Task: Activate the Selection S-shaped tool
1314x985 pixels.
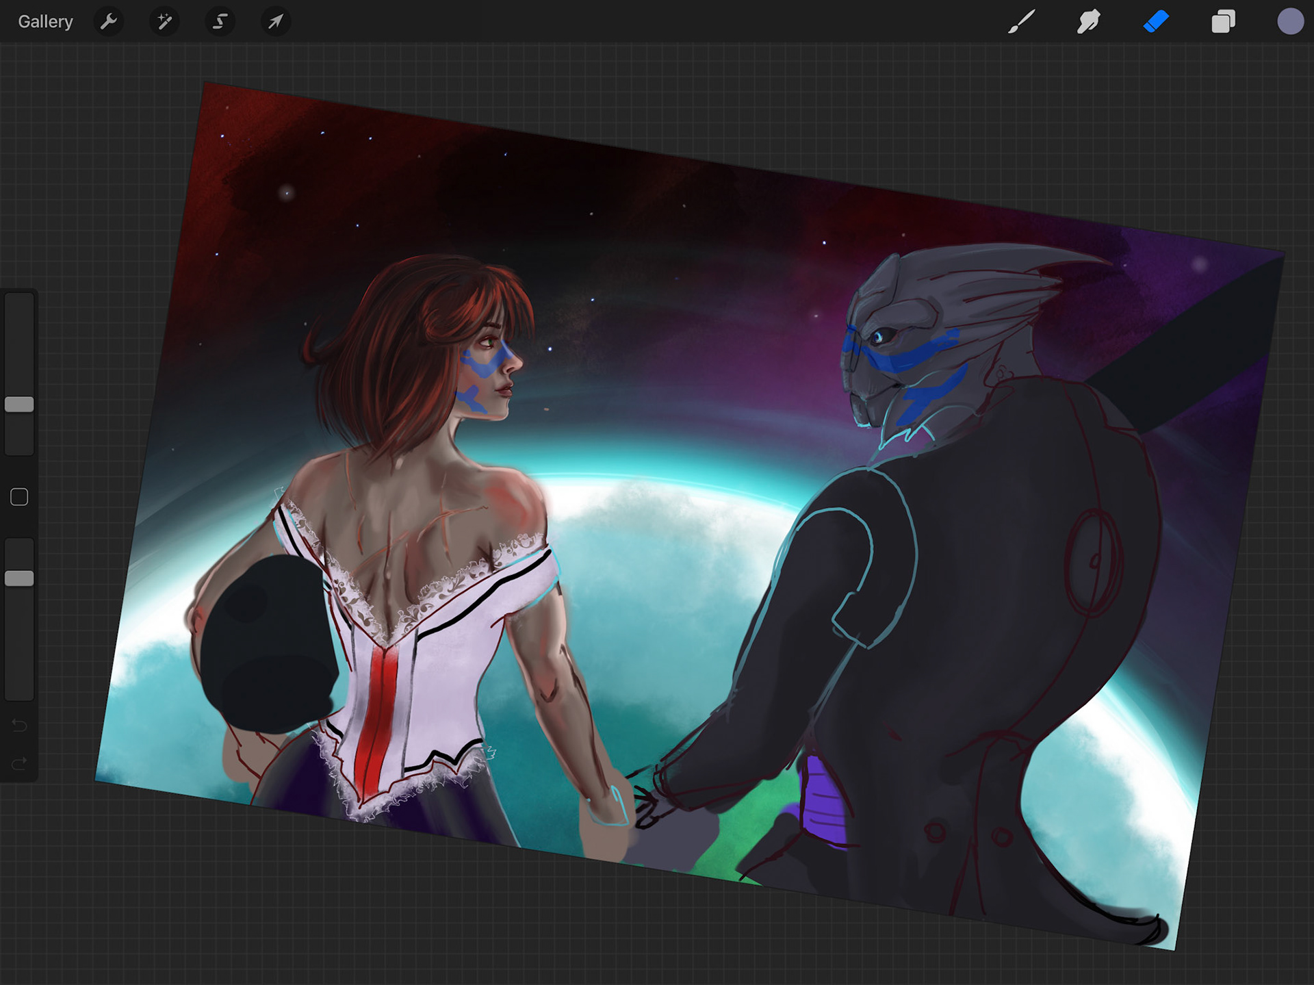Action: 220,22
